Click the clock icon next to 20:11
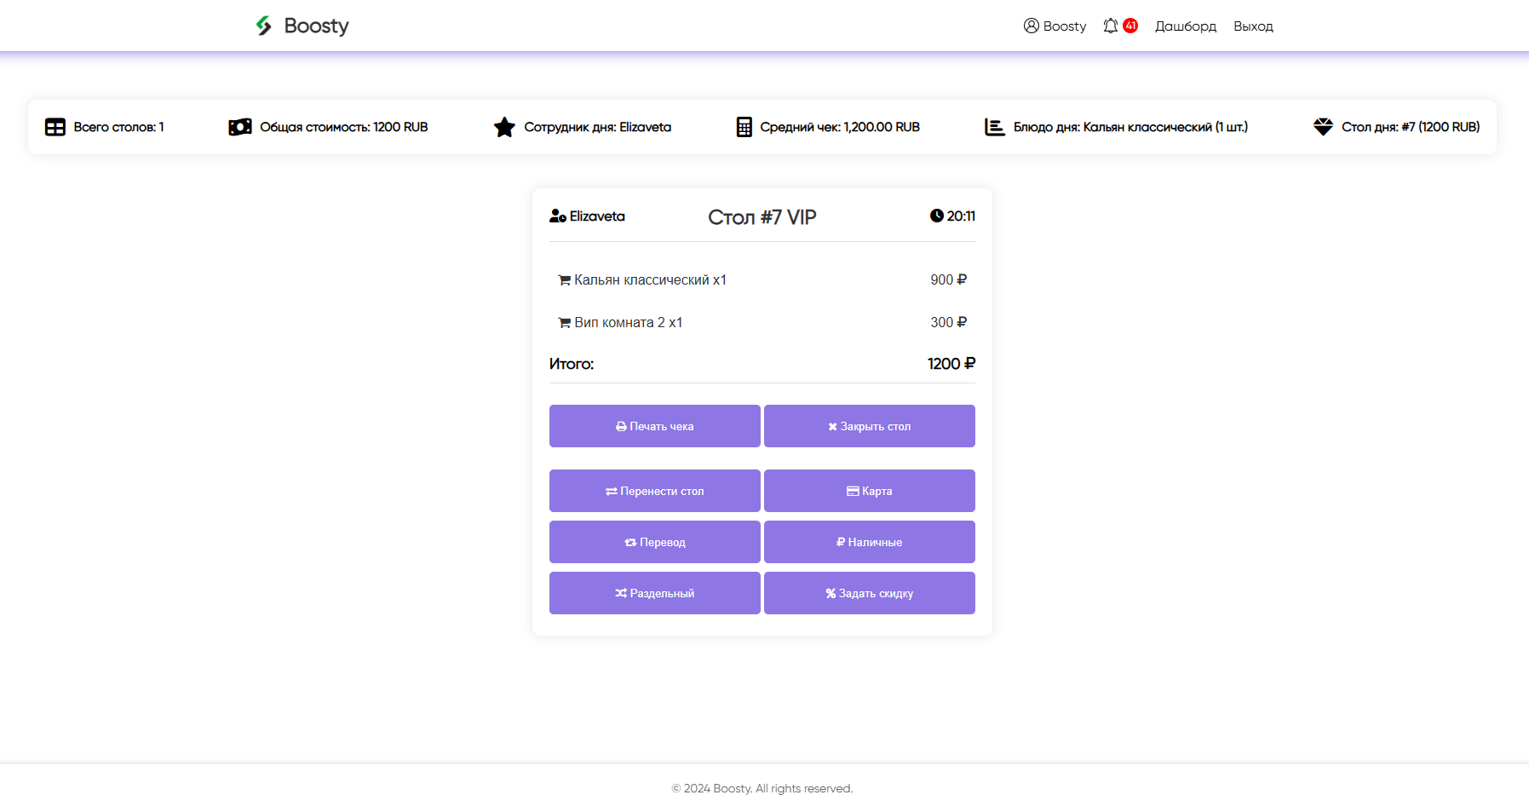Screen dimensions: 1529x812 (937, 216)
